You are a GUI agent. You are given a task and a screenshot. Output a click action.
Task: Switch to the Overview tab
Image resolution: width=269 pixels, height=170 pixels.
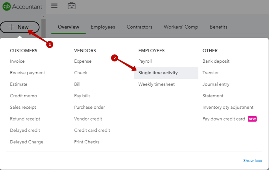pyautogui.click(x=68, y=27)
